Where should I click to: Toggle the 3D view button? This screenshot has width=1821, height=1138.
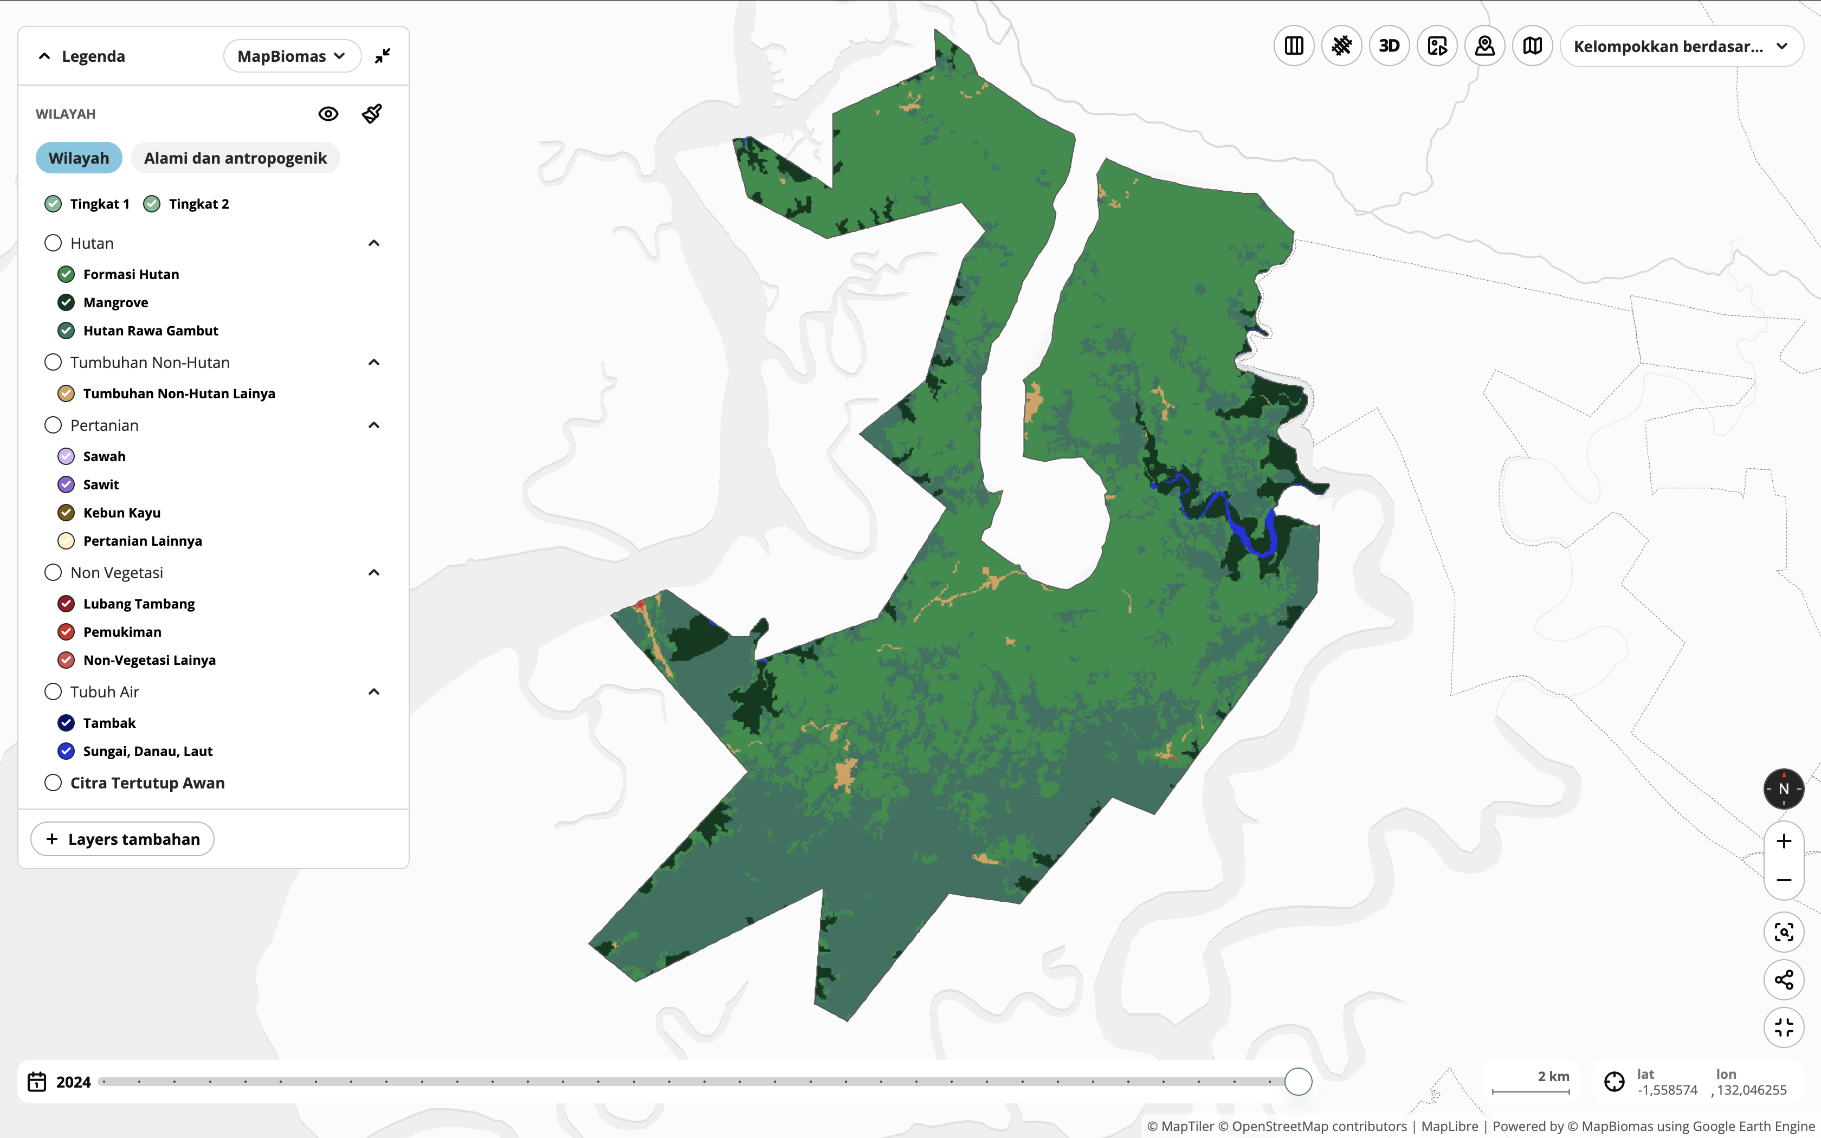[x=1389, y=46]
